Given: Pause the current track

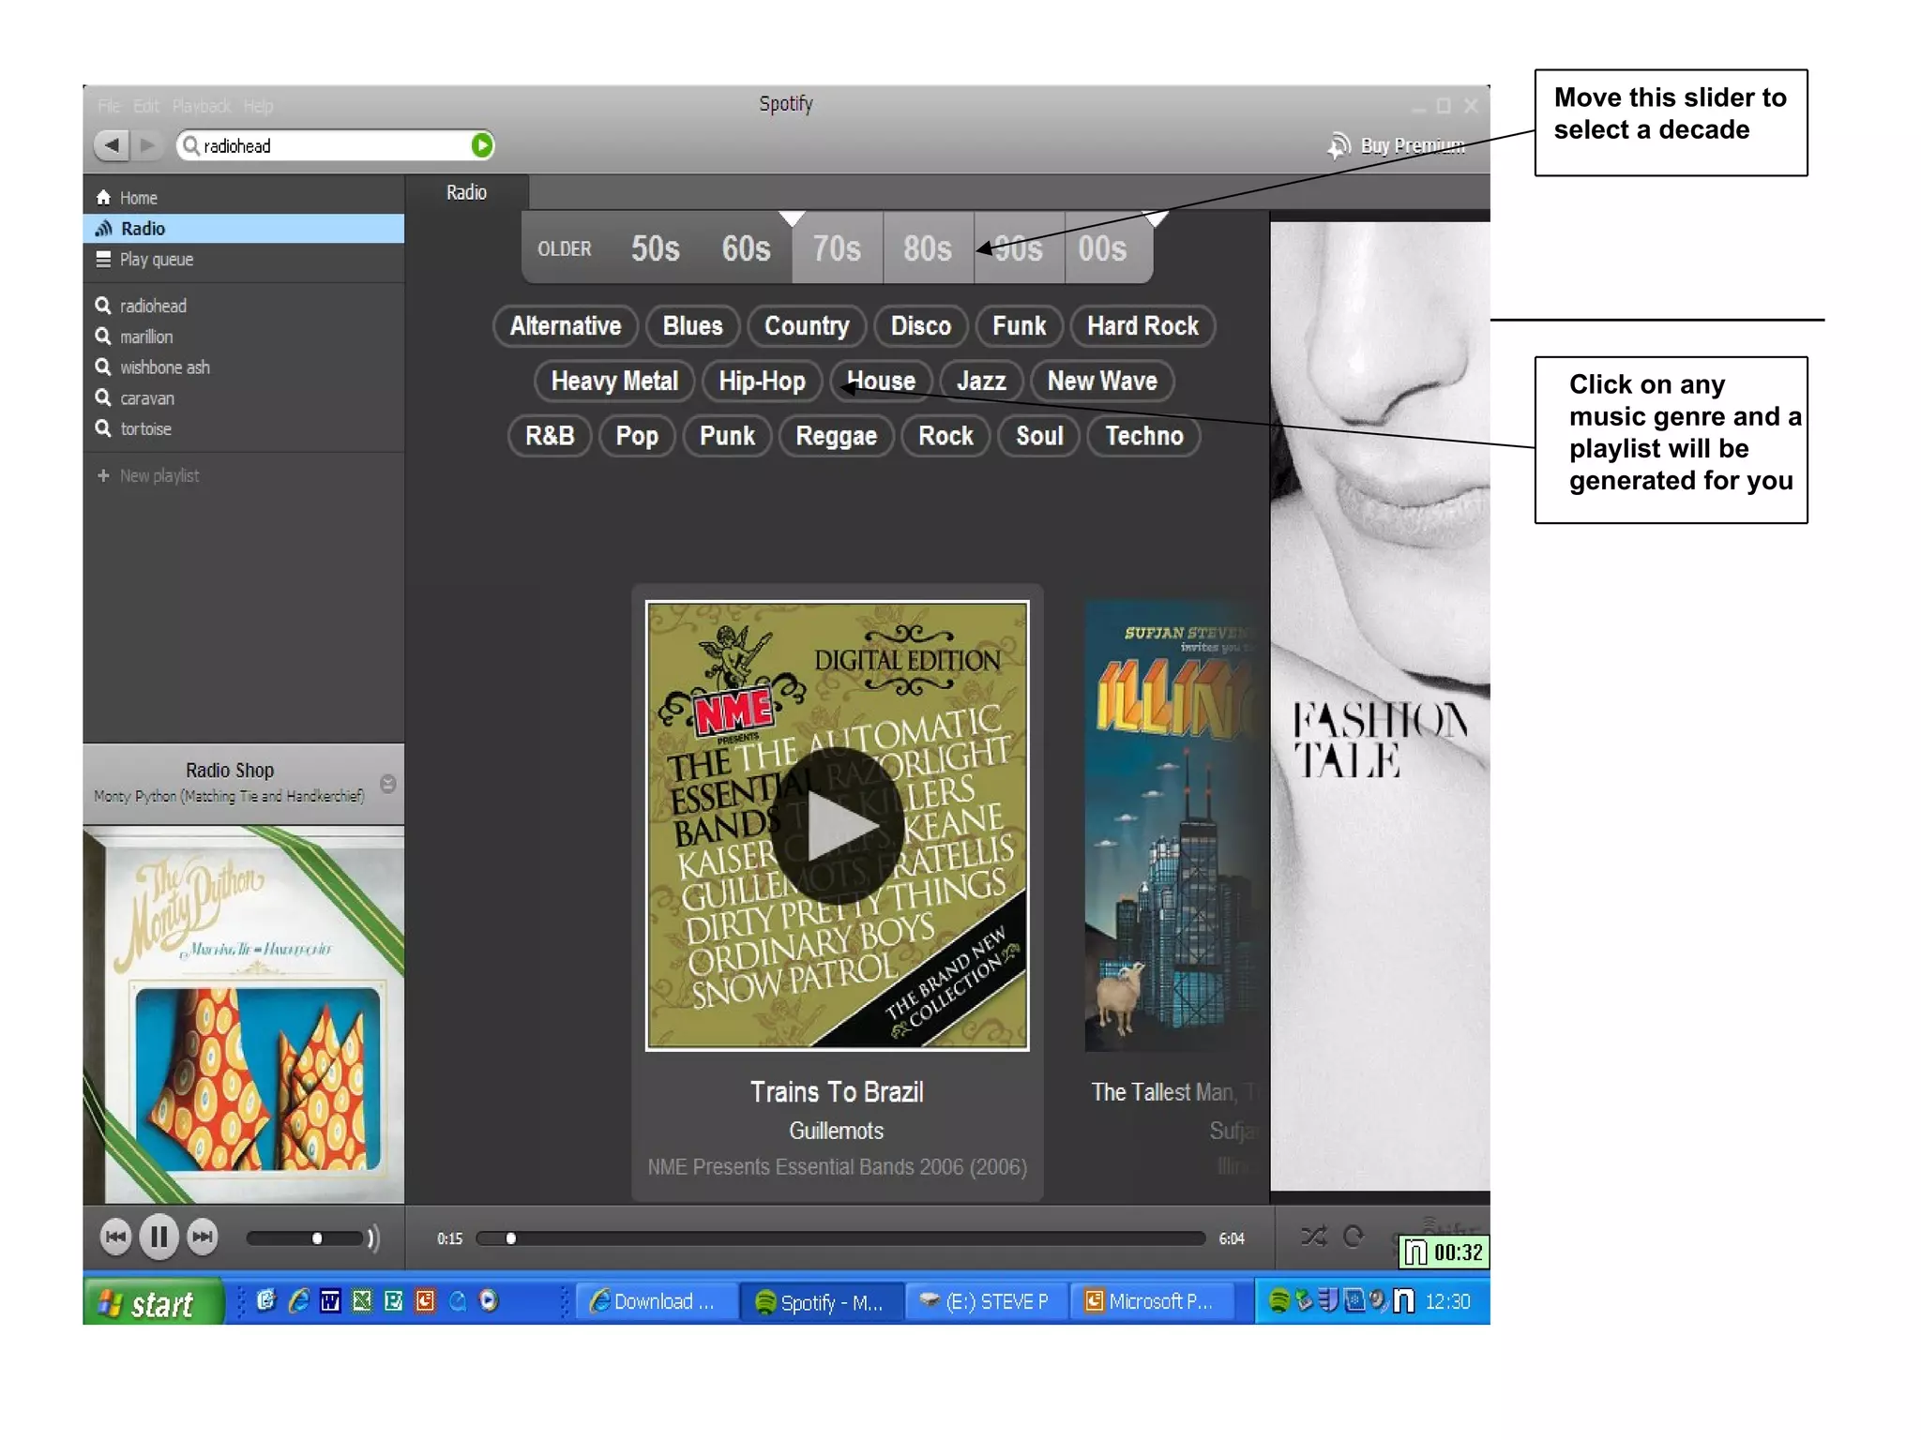Looking at the screenshot, I should click(x=159, y=1237).
